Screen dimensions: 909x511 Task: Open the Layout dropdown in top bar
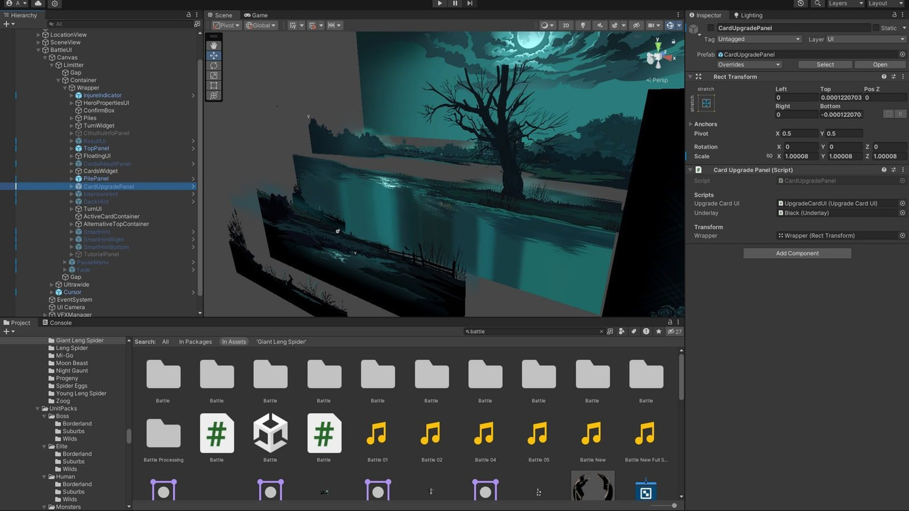[886, 3]
